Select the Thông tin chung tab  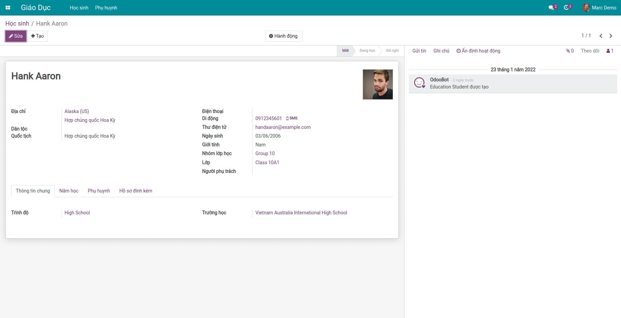[33, 191]
